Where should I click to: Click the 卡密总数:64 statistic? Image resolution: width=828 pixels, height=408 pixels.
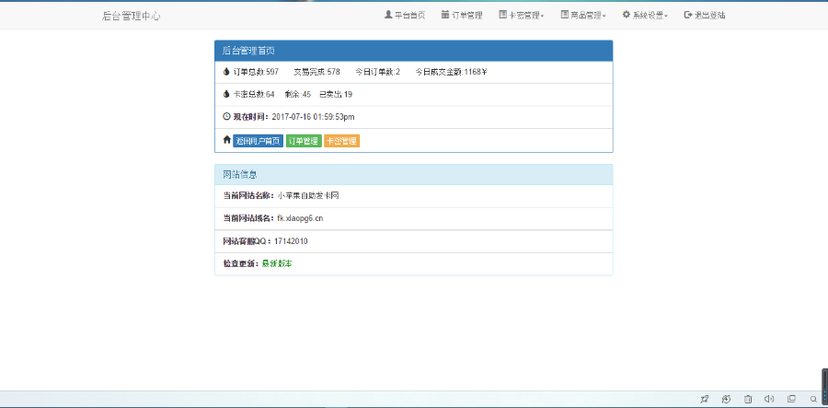[x=254, y=95]
